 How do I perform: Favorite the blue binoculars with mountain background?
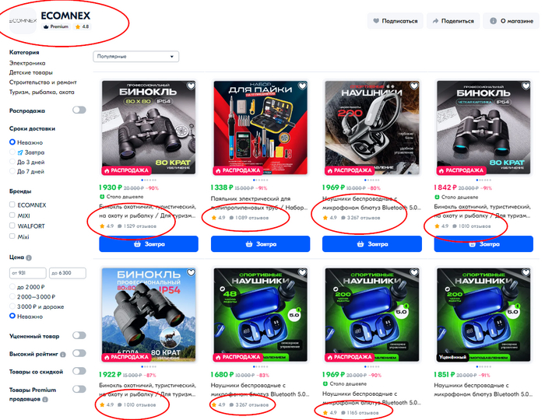click(x=191, y=273)
